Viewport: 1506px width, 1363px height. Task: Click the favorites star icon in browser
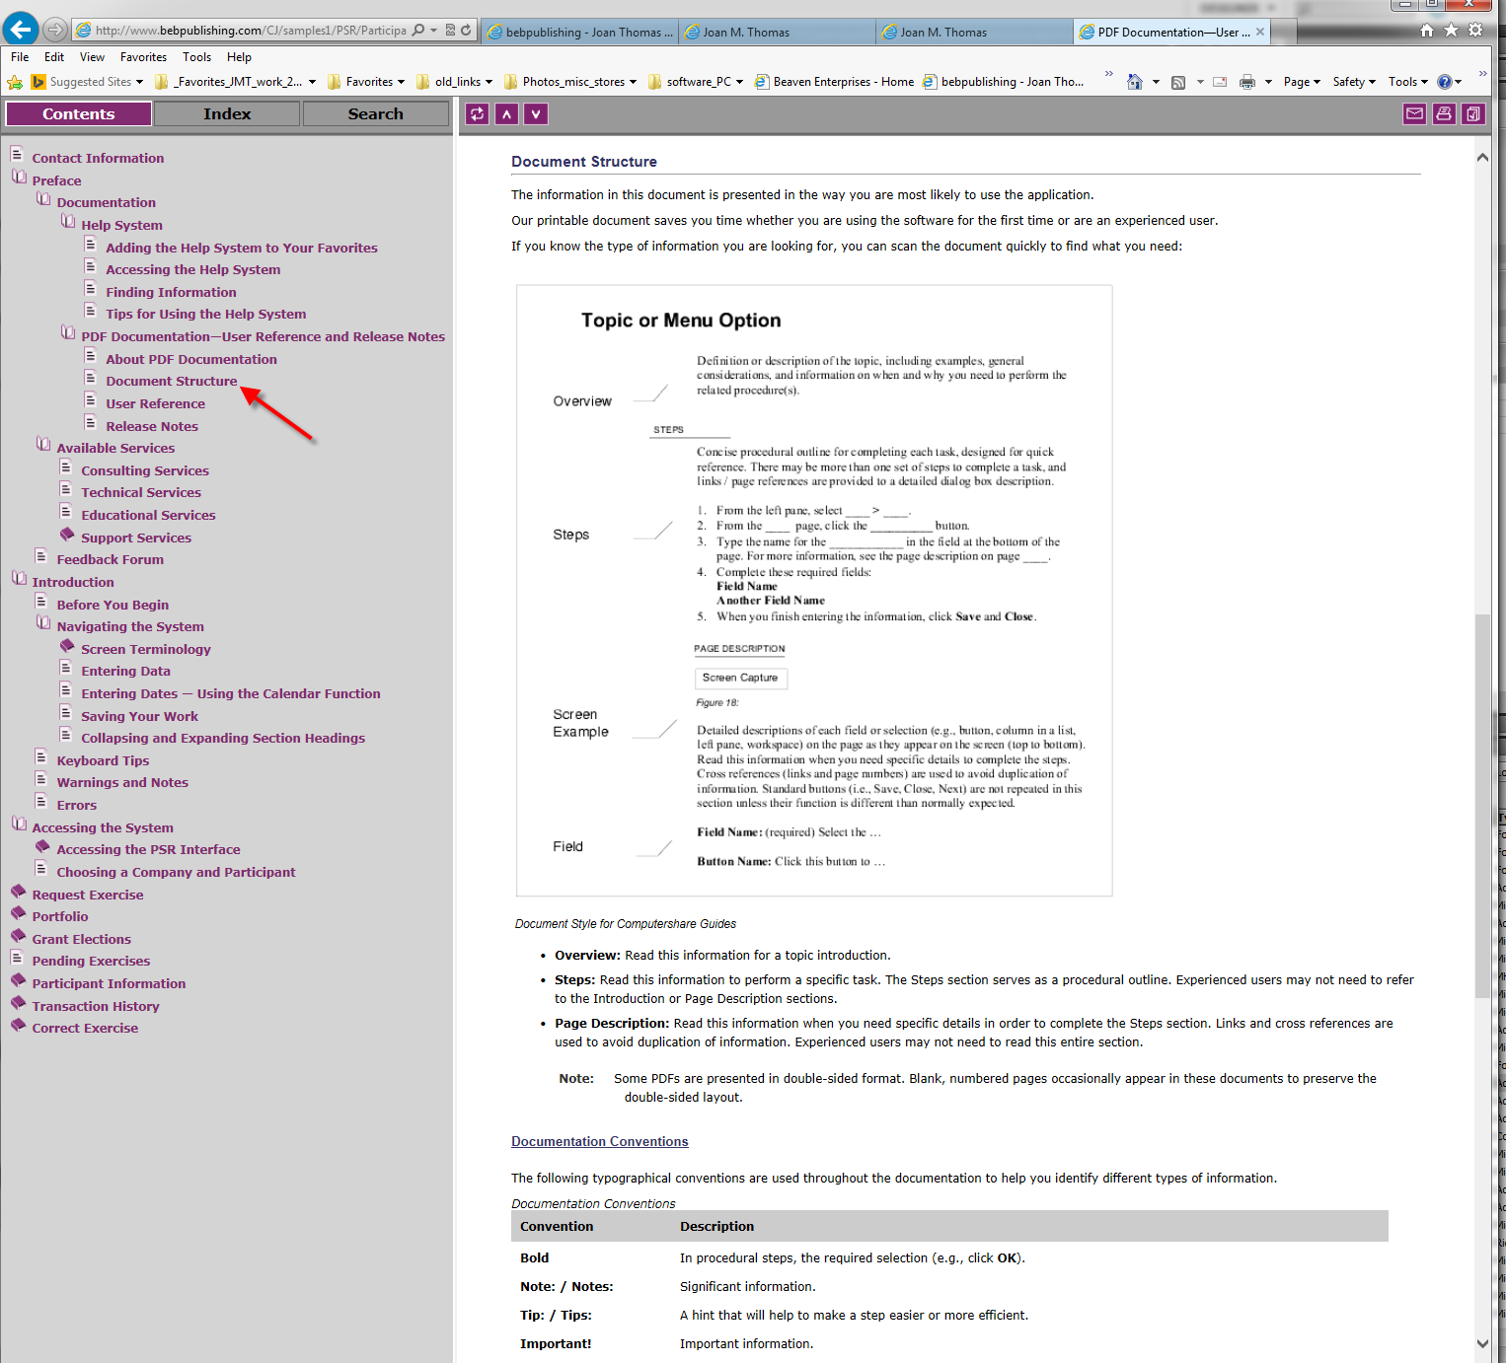1451,31
